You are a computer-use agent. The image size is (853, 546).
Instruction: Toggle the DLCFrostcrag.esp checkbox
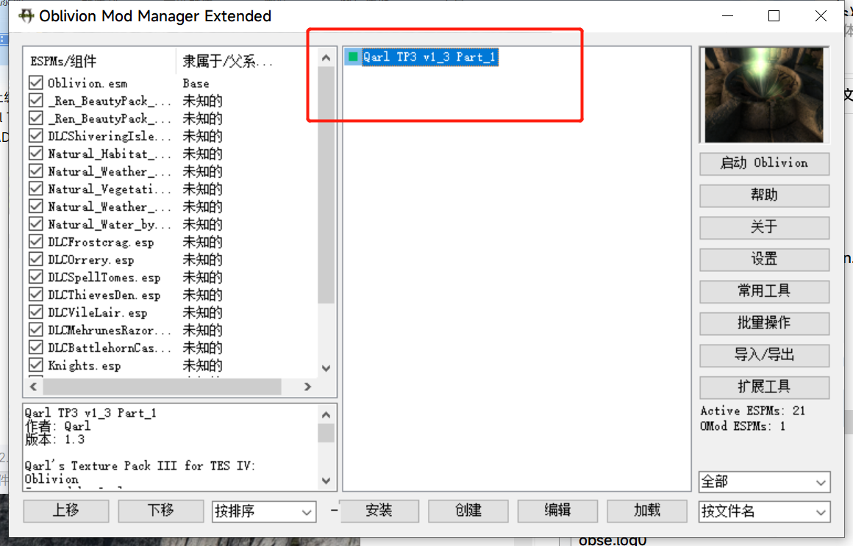(36, 242)
